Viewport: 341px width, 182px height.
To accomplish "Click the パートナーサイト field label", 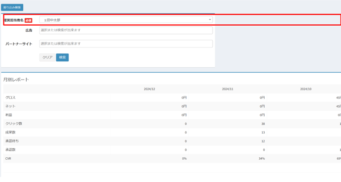I will point(19,44).
